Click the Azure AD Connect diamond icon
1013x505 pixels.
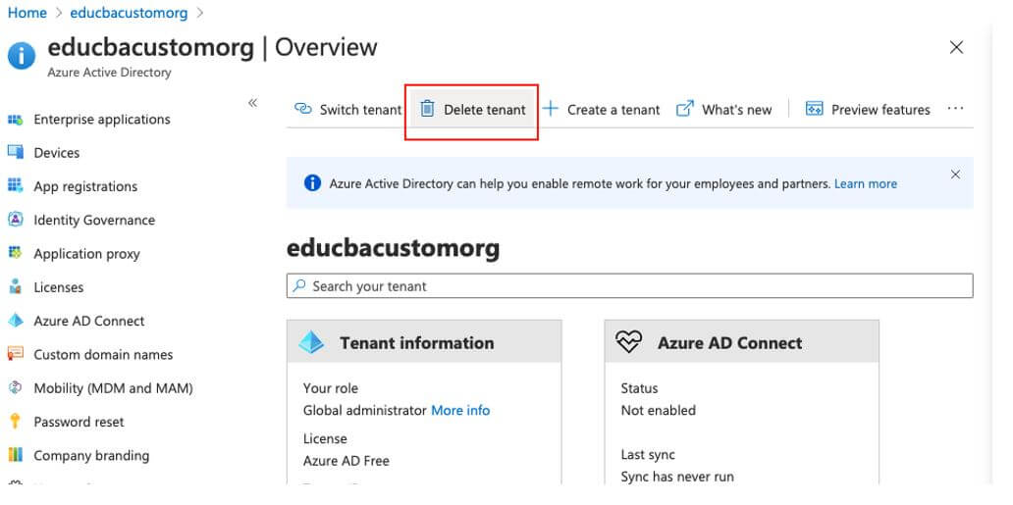15,321
